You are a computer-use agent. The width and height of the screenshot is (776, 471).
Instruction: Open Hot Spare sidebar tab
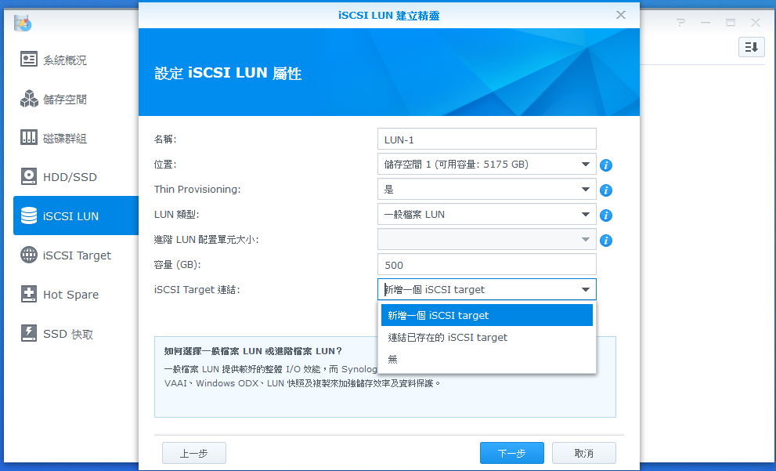point(76,294)
